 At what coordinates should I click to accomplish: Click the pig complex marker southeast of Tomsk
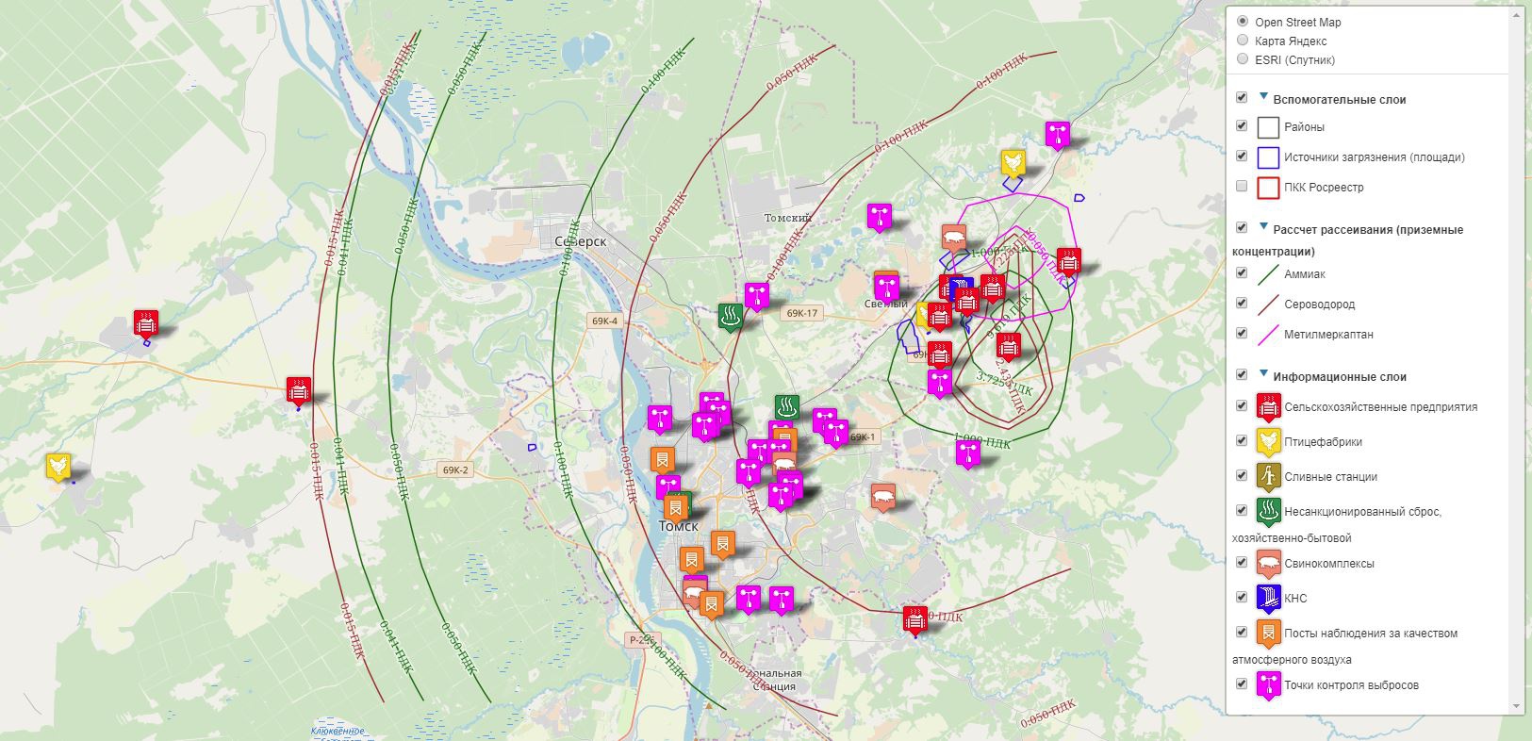883,498
